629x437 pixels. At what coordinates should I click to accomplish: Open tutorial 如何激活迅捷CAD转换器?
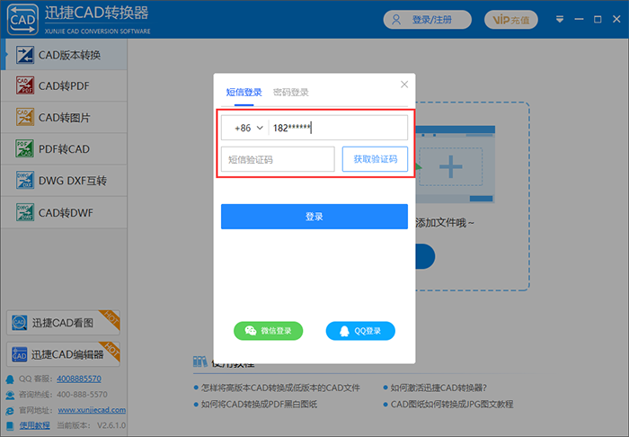pos(439,388)
